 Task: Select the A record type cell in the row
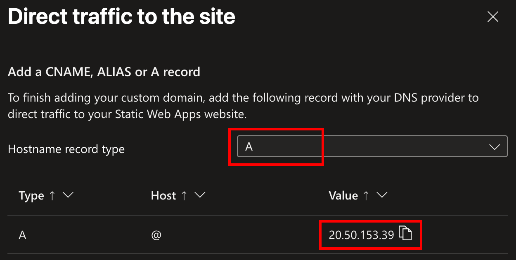[23, 235]
